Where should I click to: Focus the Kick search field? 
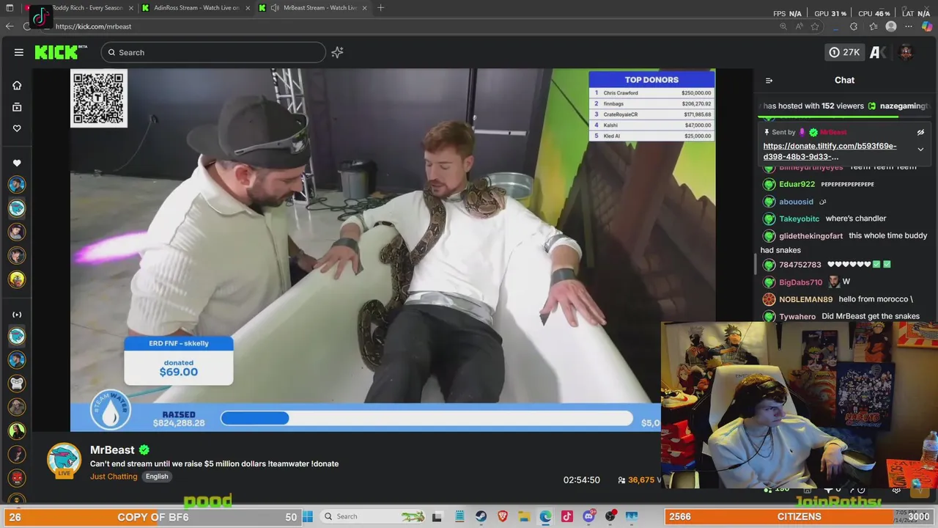pos(214,52)
